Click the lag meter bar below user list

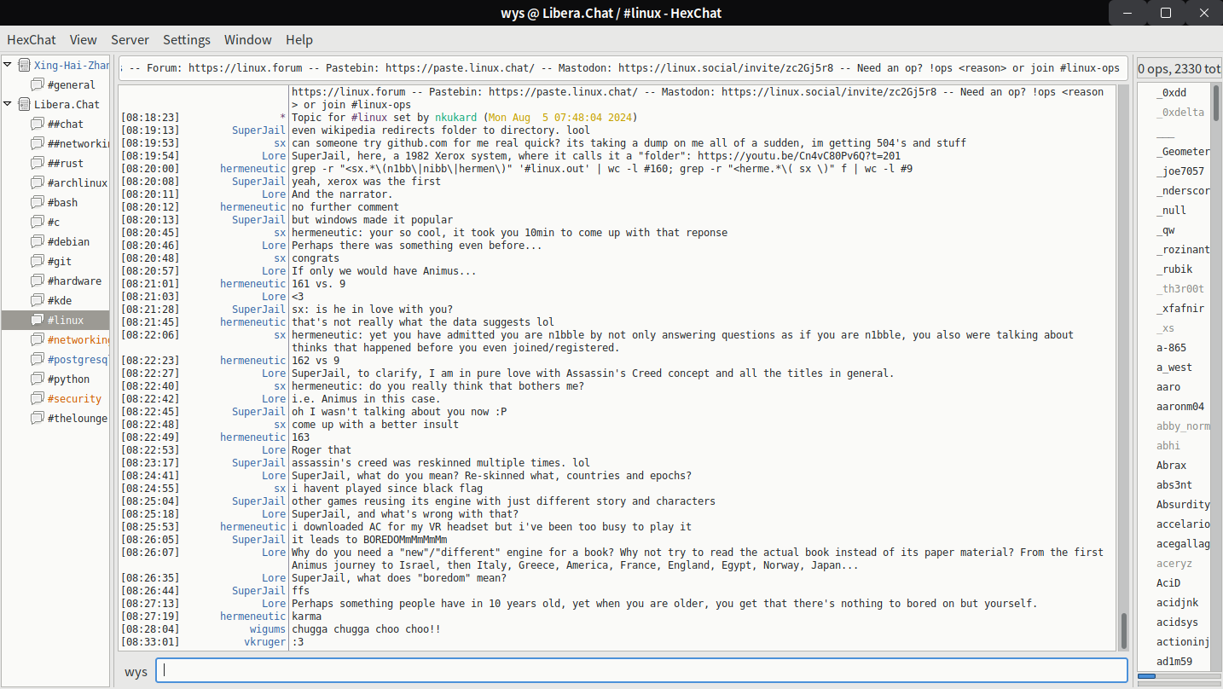[x=1179, y=676]
